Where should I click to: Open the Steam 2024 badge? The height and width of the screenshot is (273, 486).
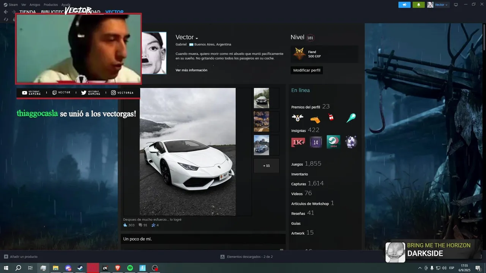(333, 142)
